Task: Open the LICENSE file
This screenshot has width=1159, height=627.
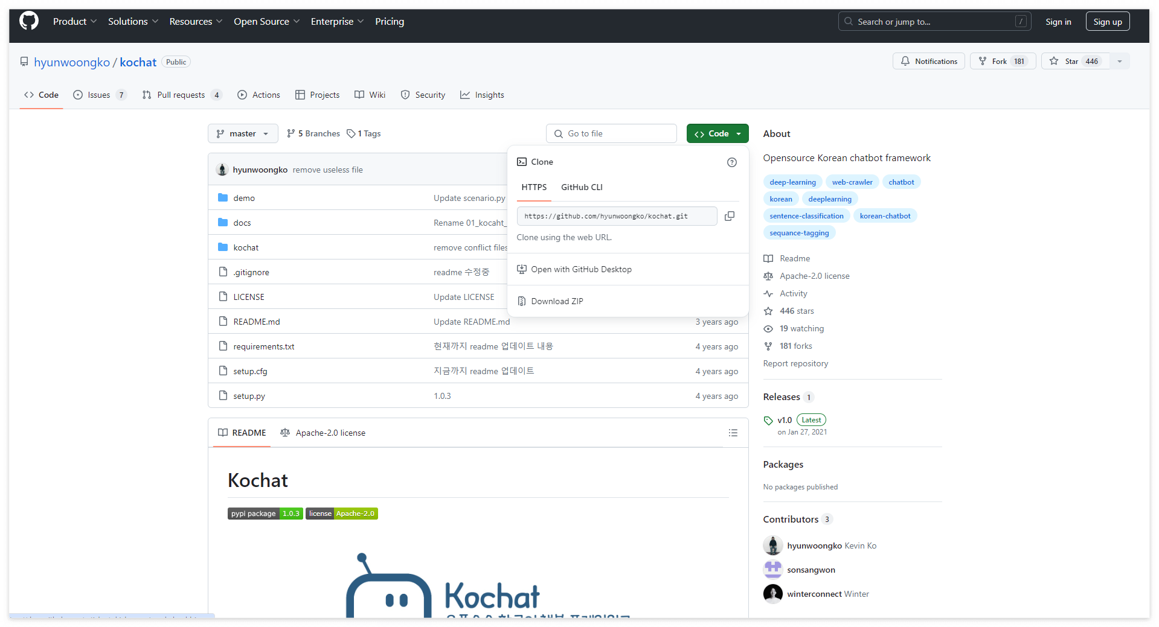Action: click(x=249, y=297)
